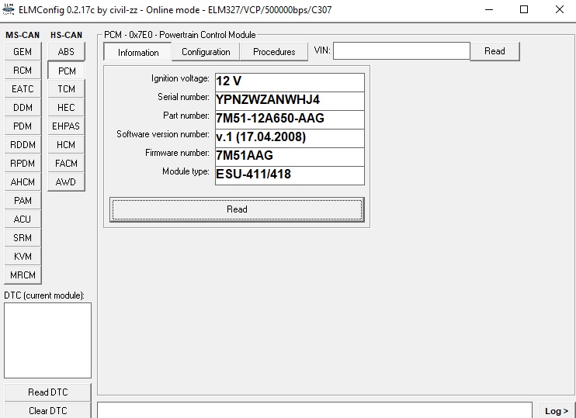Open the KVM module
This screenshot has width=576, height=418.
click(x=23, y=257)
